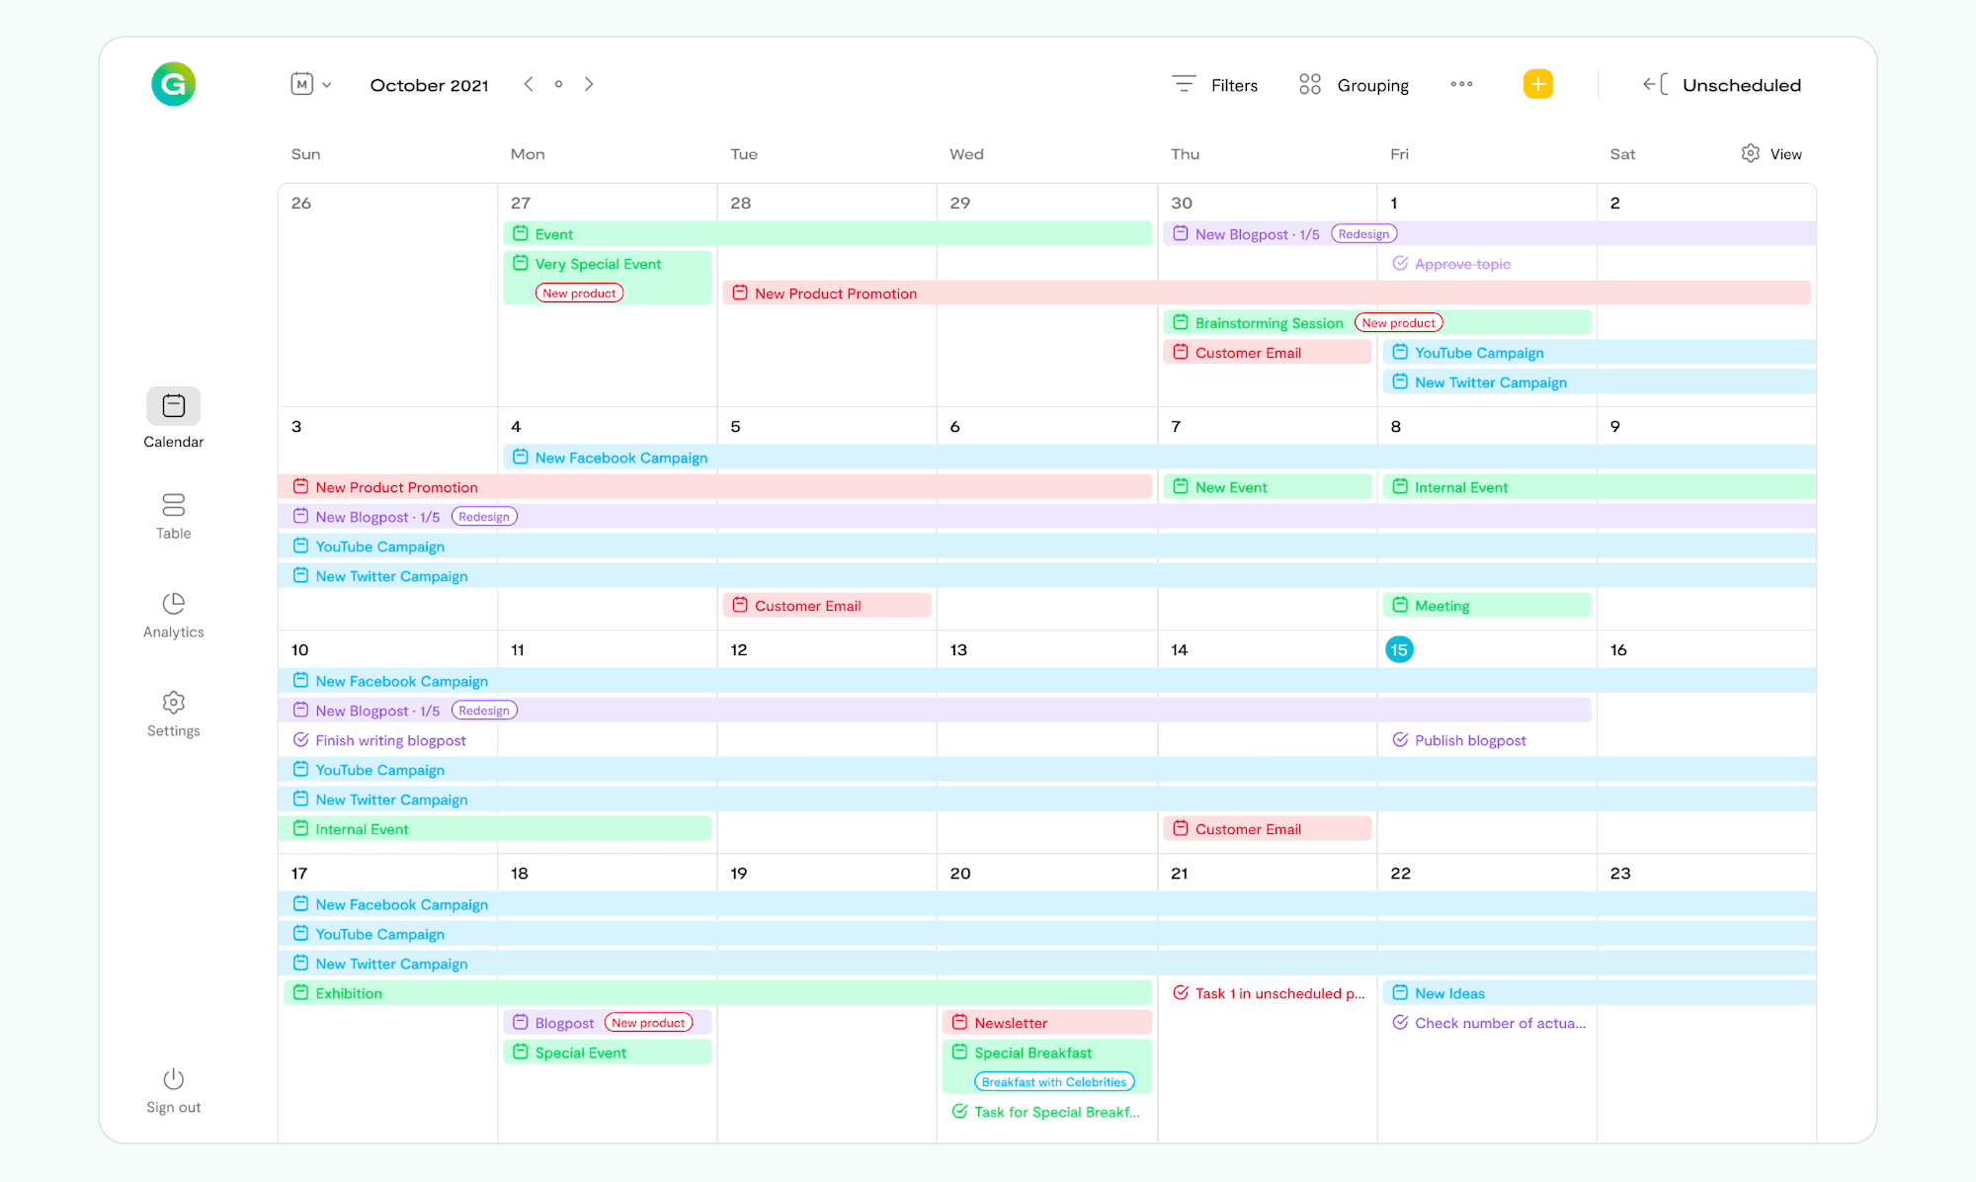Select October 2021 month label dropdown

[x=428, y=84]
